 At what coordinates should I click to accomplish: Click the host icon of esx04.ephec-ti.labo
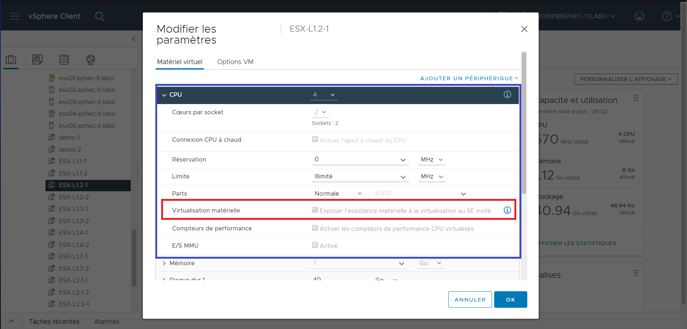pyautogui.click(x=52, y=113)
